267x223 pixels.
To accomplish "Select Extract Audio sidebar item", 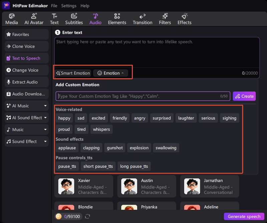I will click(x=27, y=82).
